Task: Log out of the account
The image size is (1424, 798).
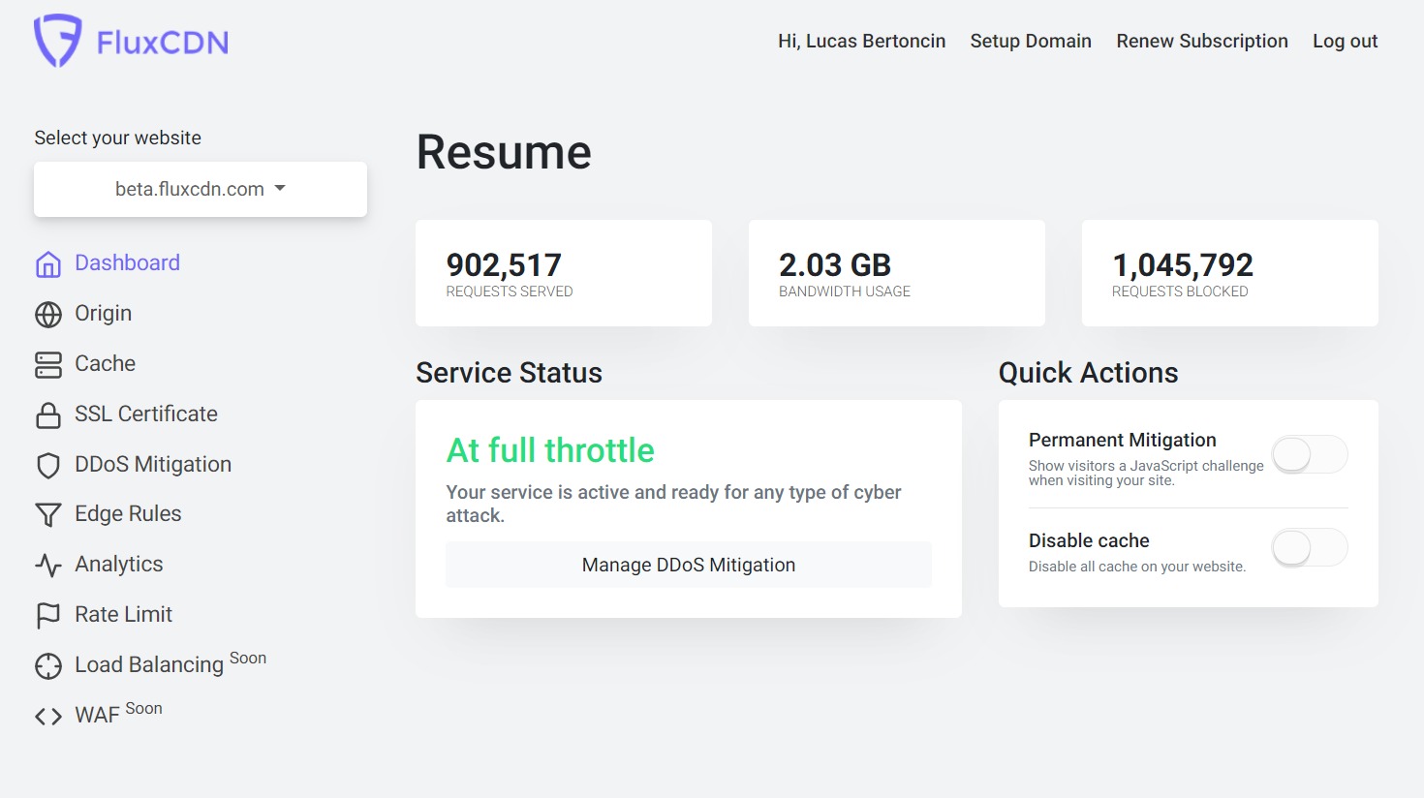Action: pyautogui.click(x=1345, y=41)
